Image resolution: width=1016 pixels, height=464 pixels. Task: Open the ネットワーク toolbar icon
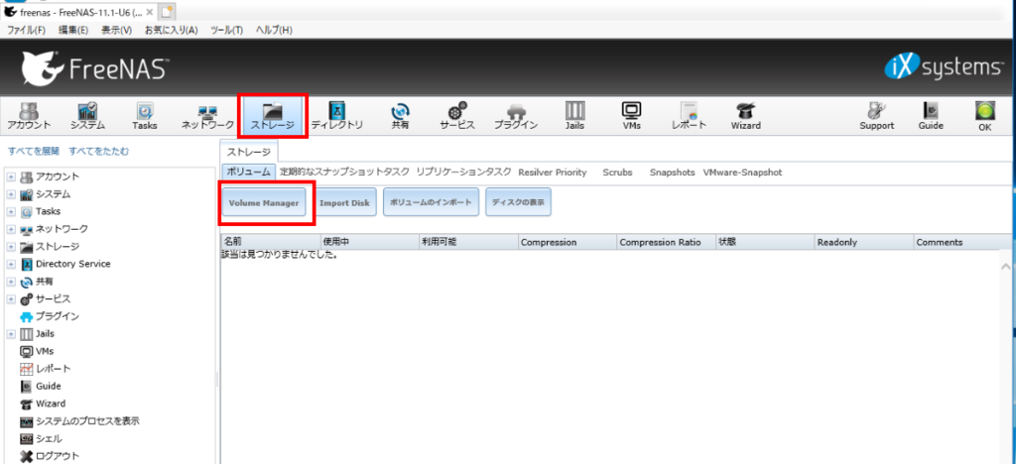(207, 117)
